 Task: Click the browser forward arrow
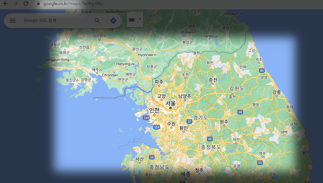click(16, 4)
